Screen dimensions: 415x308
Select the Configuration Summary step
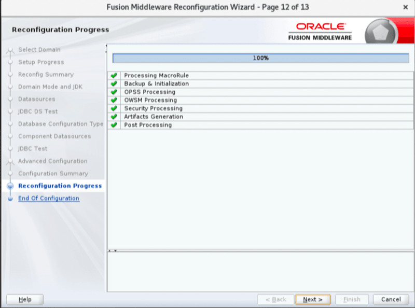click(53, 174)
